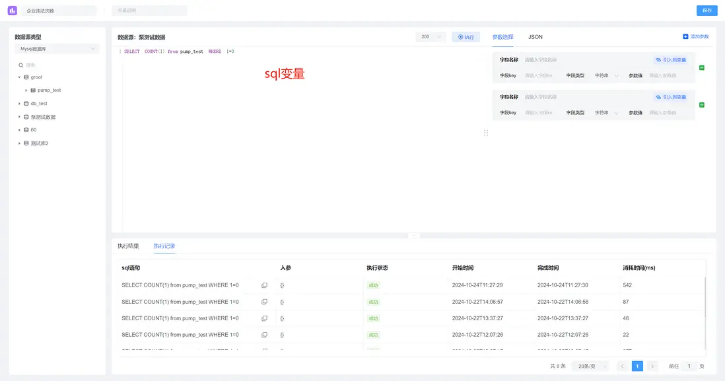The image size is (725, 381).
Task: Click 引入到变量 on the first parameter
Action: coord(671,59)
